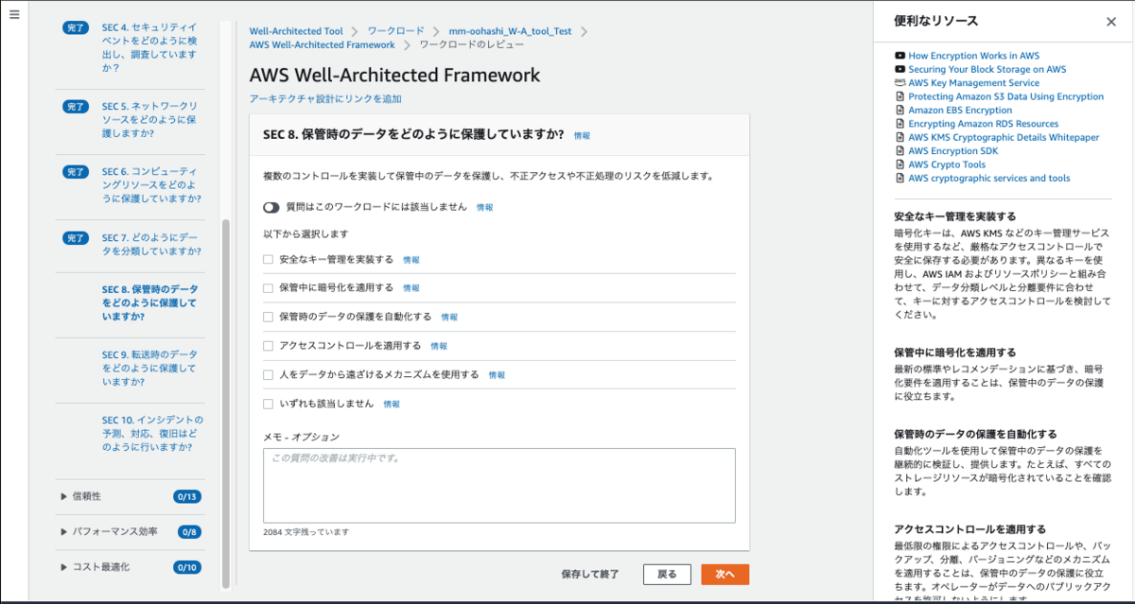Click 情報 link for アクセスコントロールを適用する
Screen dimensions: 1135x604
[439, 346]
